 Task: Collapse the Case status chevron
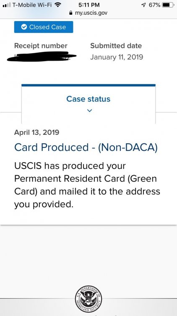coord(89,110)
